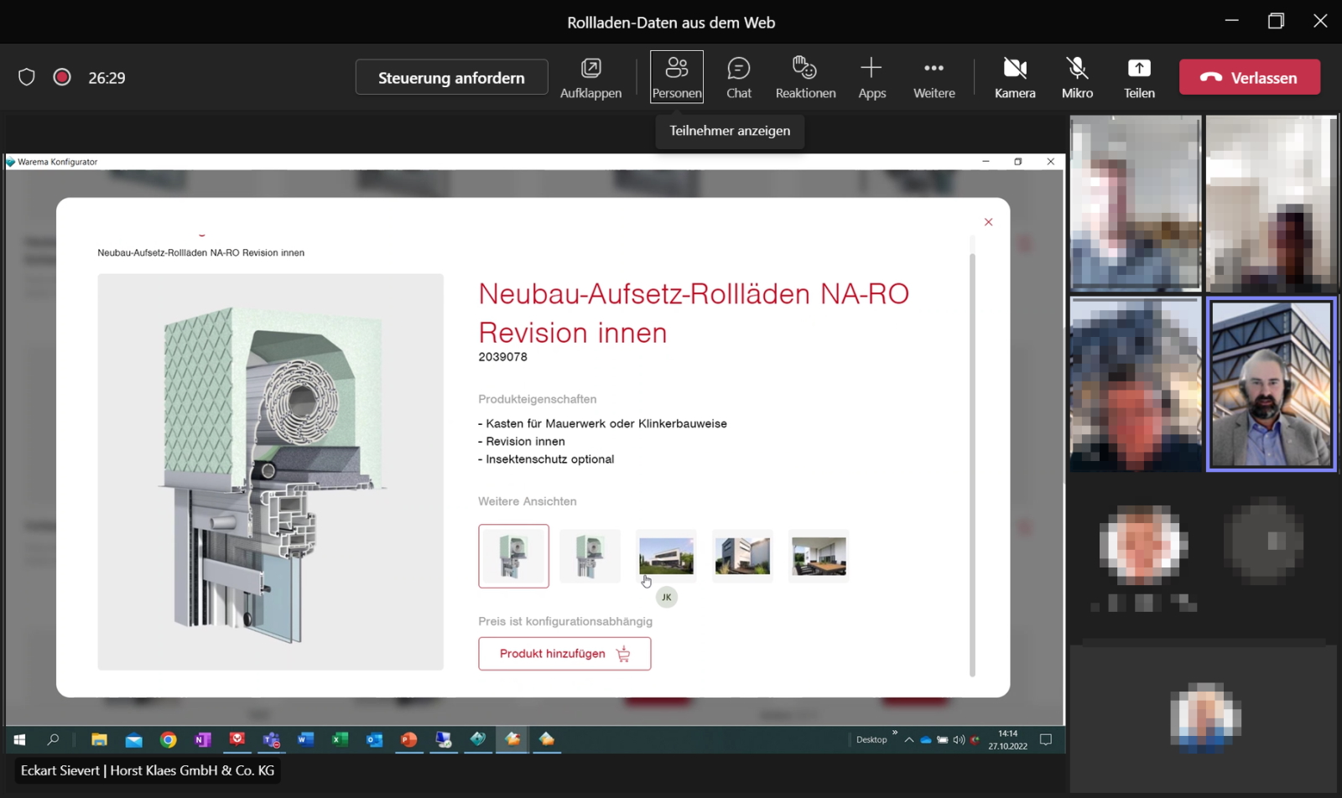Open Excel in taskbar
Viewport: 1342px width, 798px height.
coord(340,739)
